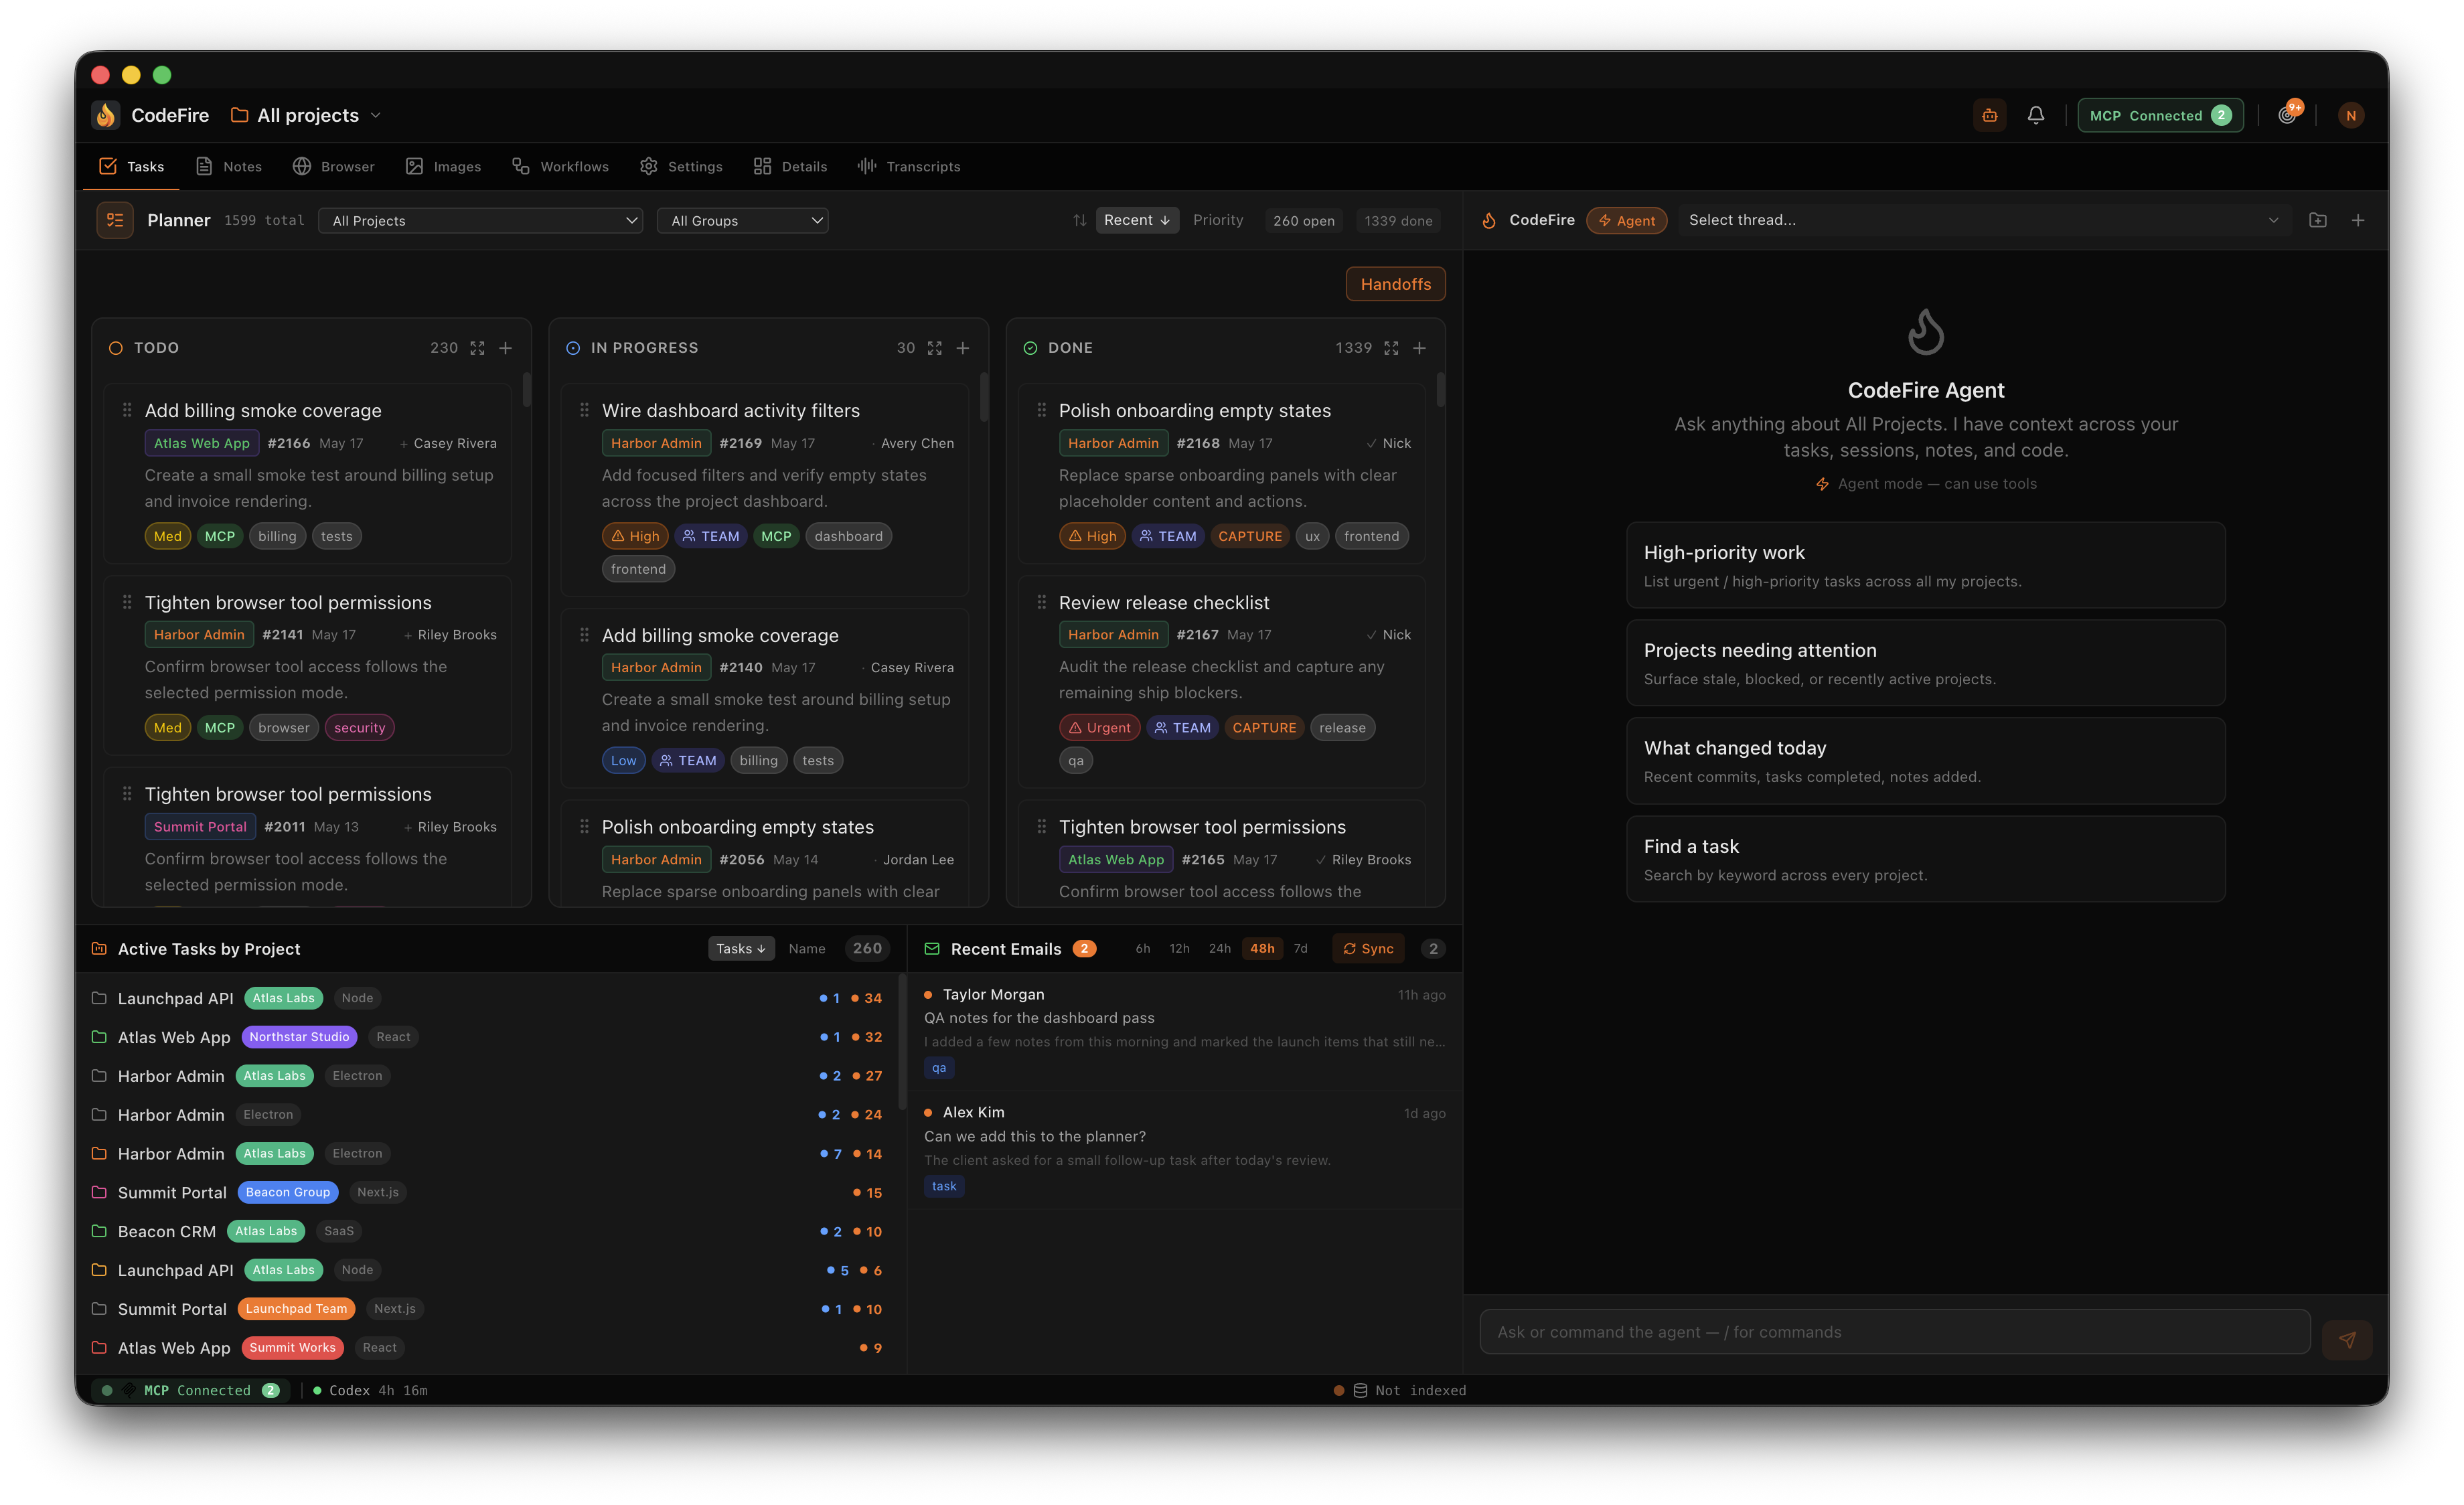Open the All projects dropdown in header

[306, 115]
